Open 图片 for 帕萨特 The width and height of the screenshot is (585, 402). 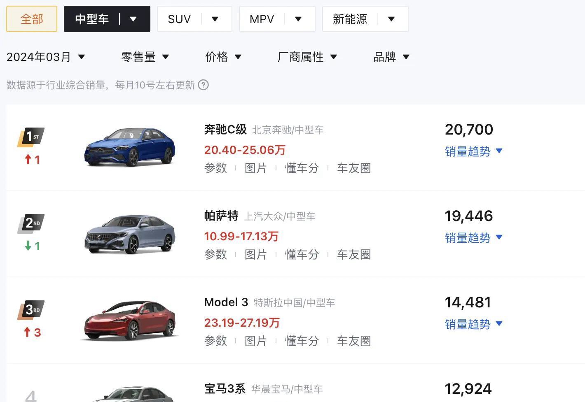[x=255, y=254]
